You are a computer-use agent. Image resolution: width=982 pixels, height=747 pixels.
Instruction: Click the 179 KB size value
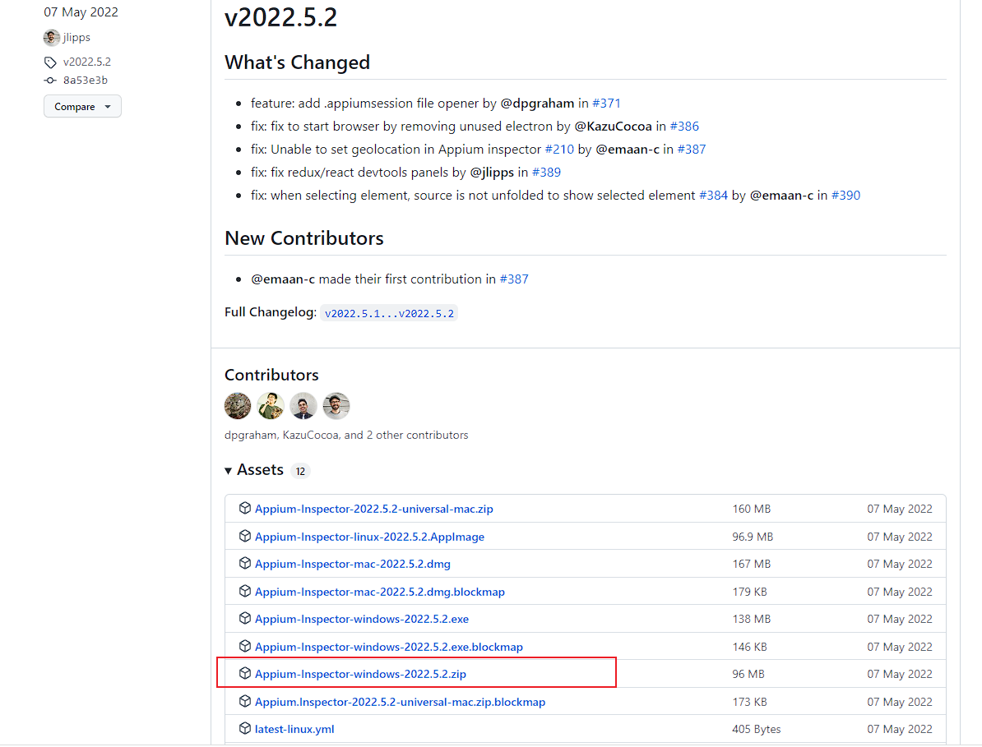749,592
